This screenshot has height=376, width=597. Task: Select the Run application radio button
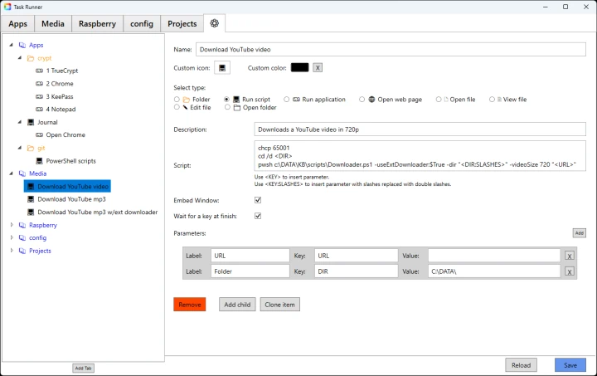coord(286,99)
